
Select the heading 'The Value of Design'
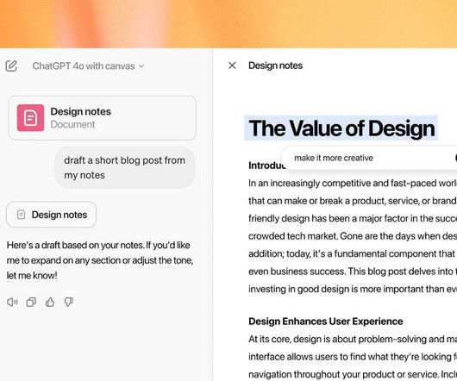point(341,128)
